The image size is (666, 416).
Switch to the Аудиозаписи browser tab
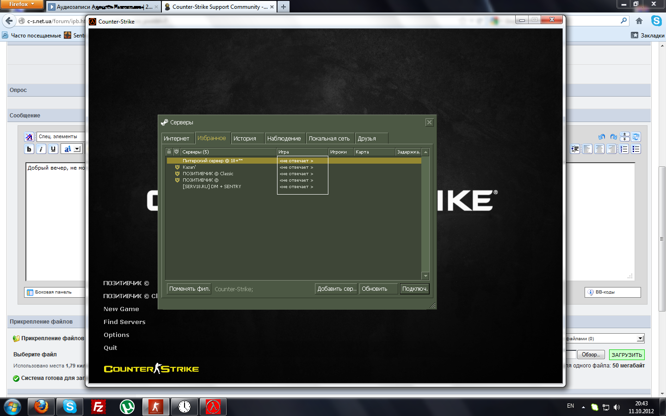[x=104, y=7]
